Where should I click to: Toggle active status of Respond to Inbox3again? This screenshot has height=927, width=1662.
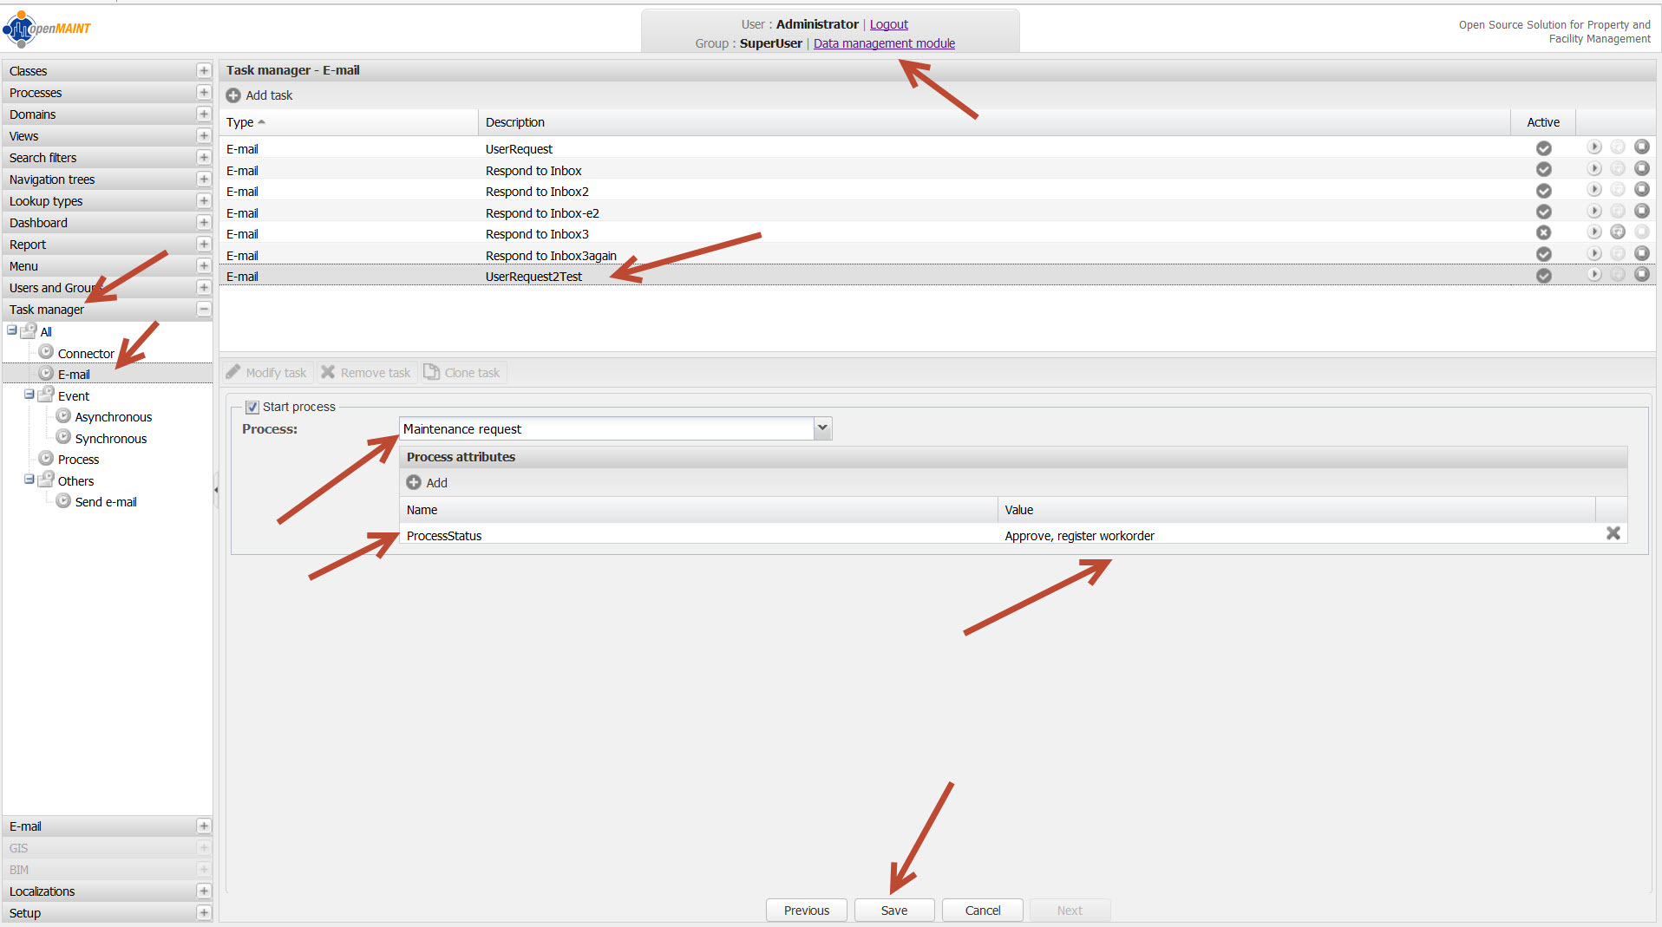(1543, 254)
